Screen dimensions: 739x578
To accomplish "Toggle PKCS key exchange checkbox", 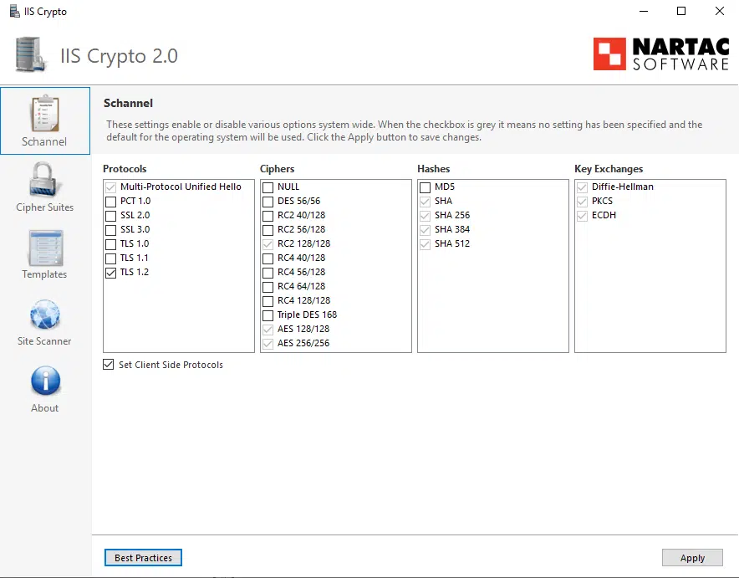I will click(x=582, y=202).
